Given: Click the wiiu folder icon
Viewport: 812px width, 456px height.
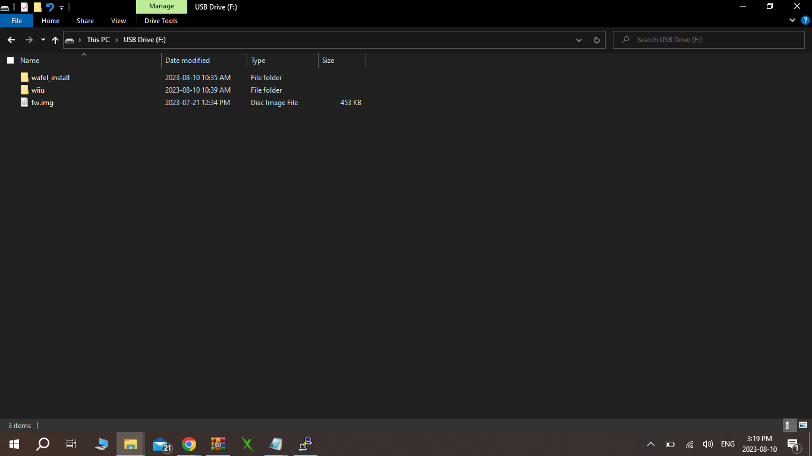Looking at the screenshot, I should (24, 90).
